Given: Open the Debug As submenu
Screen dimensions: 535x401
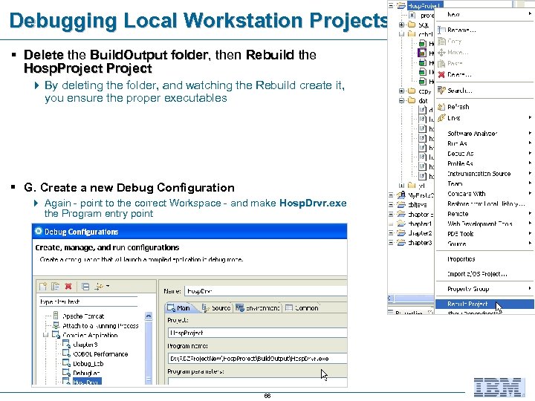Looking at the screenshot, I should [484, 154].
